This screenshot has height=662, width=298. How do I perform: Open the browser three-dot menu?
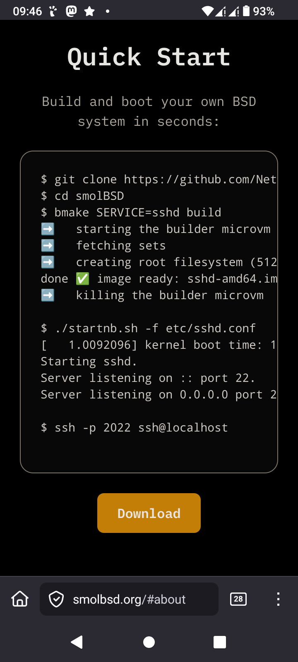(278, 599)
